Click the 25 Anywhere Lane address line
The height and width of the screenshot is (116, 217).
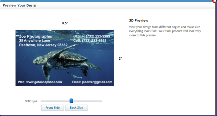pos(35,41)
